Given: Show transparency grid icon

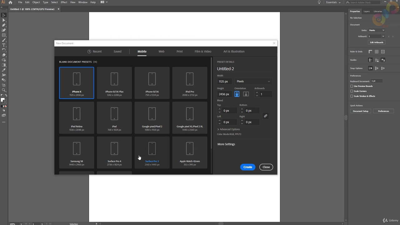Looking at the screenshot, I should pyautogui.click(x=383, y=52).
